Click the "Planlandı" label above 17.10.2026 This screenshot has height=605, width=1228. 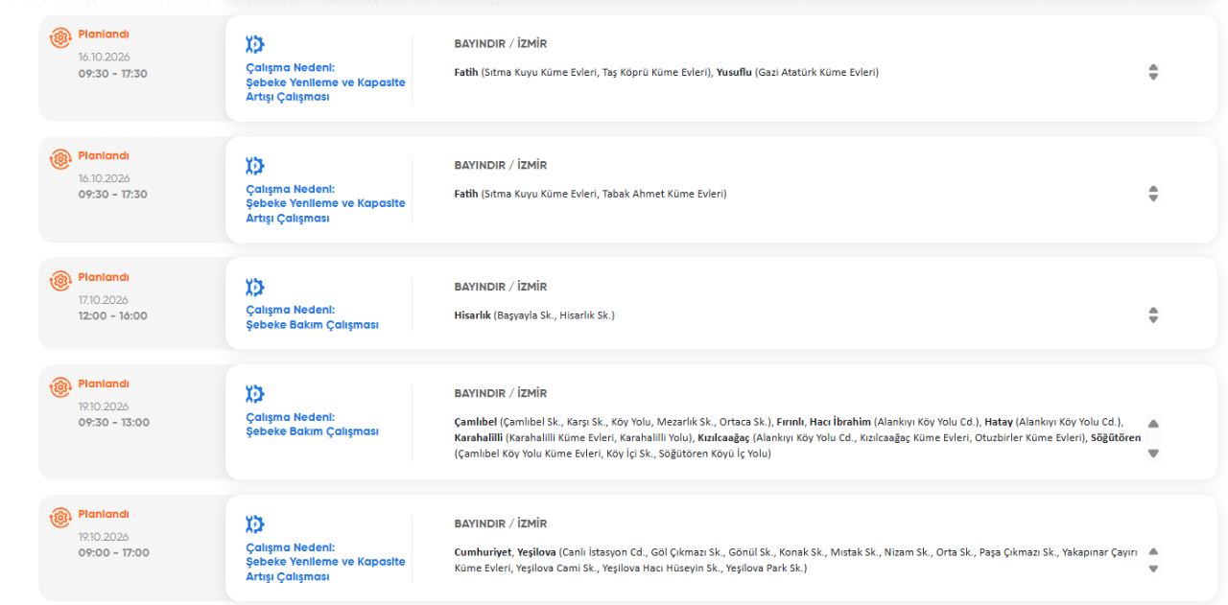pos(104,278)
